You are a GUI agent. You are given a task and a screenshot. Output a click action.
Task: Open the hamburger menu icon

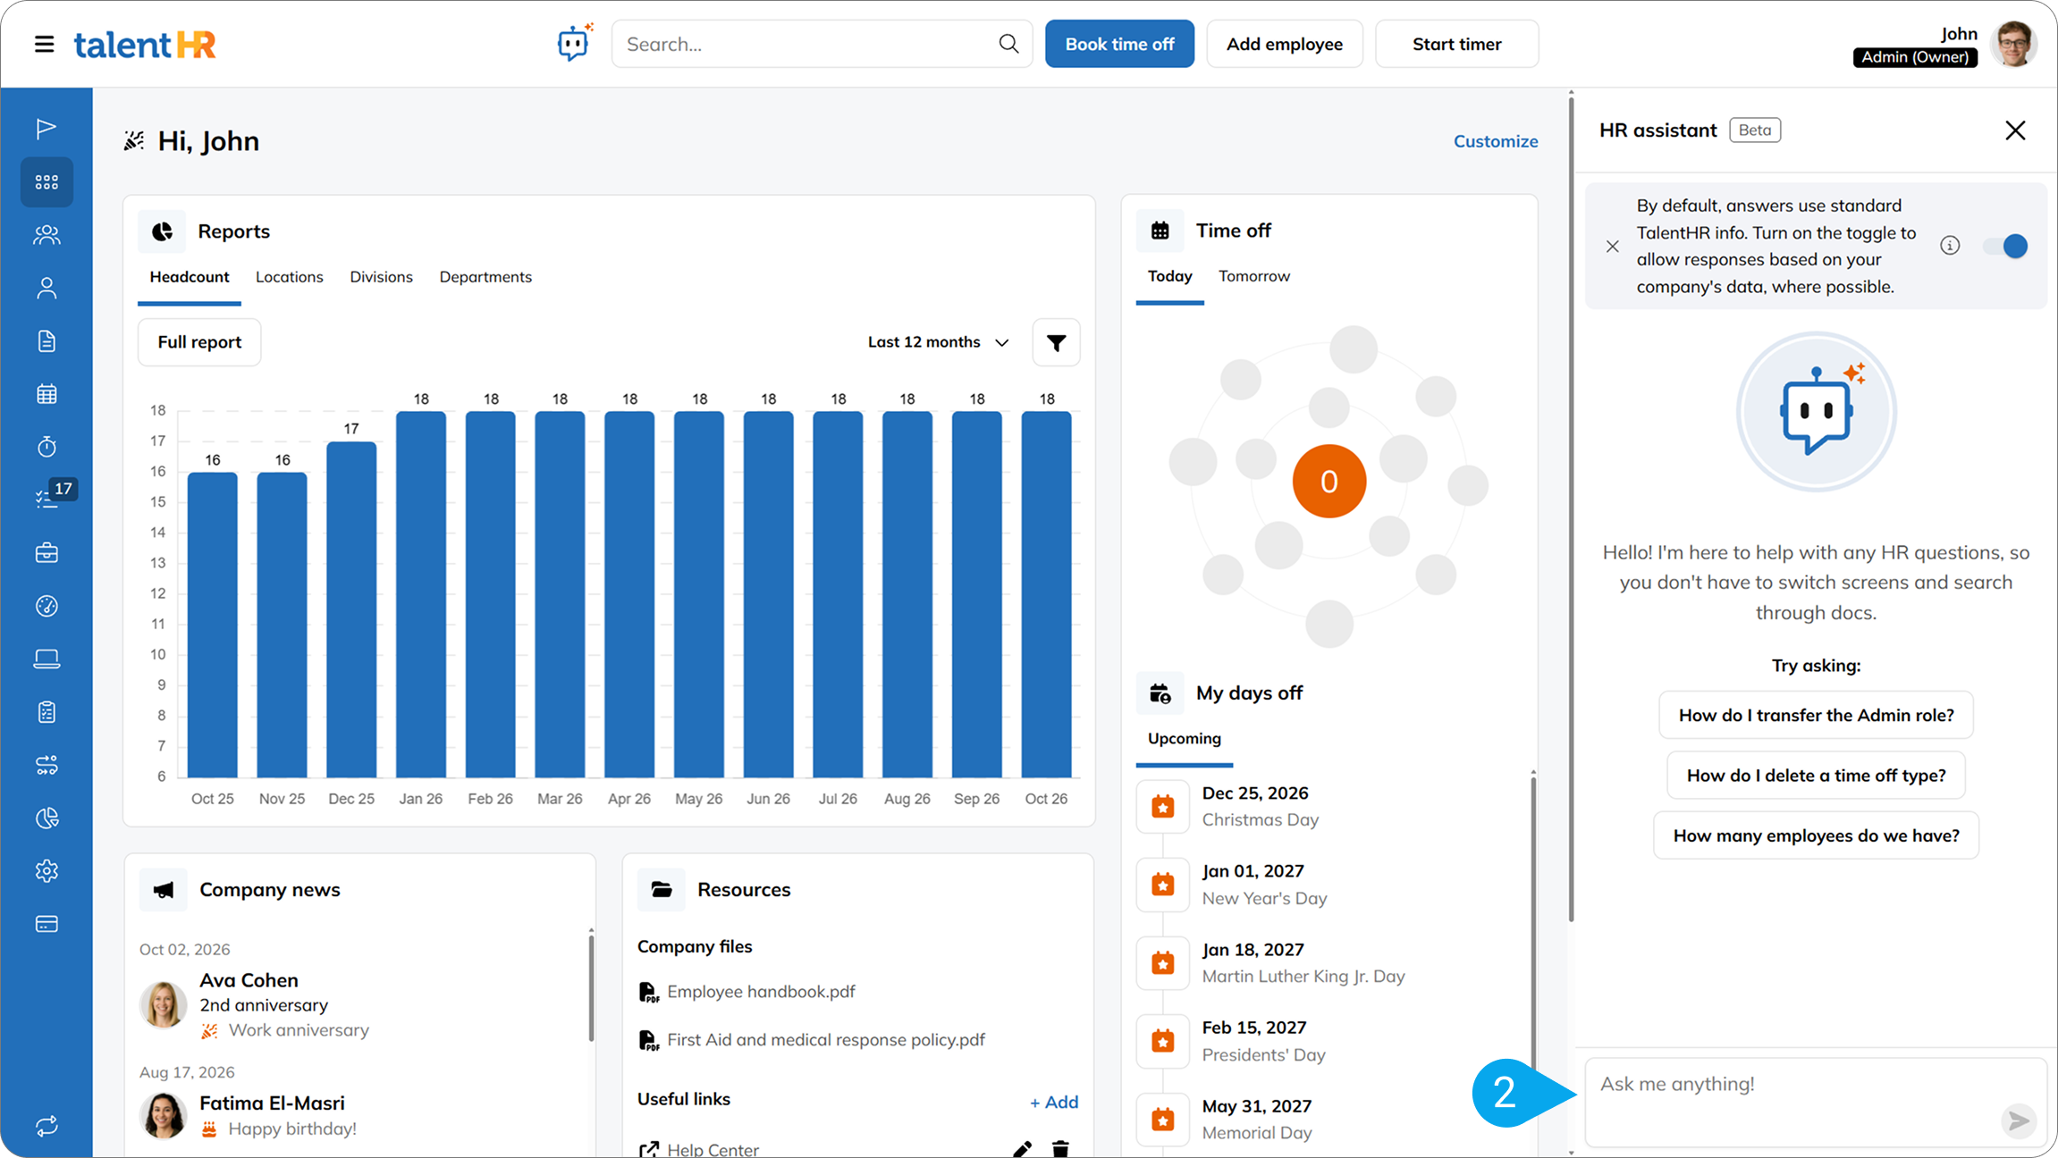(x=44, y=44)
